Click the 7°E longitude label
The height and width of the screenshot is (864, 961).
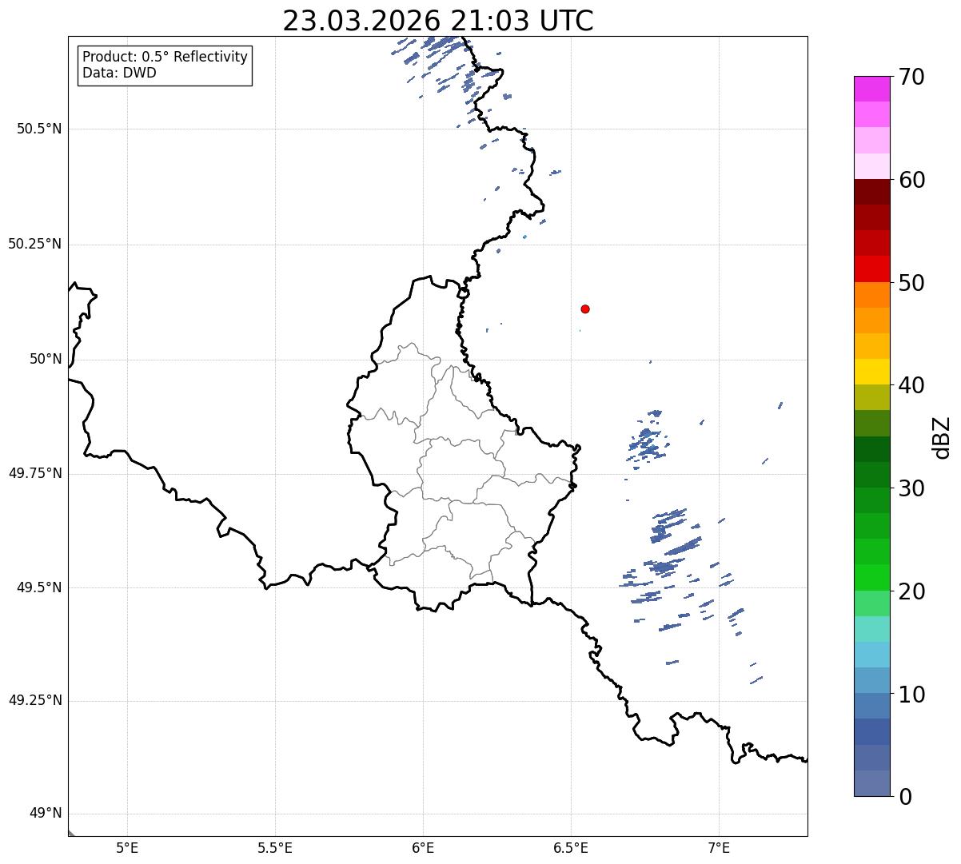[x=719, y=847]
